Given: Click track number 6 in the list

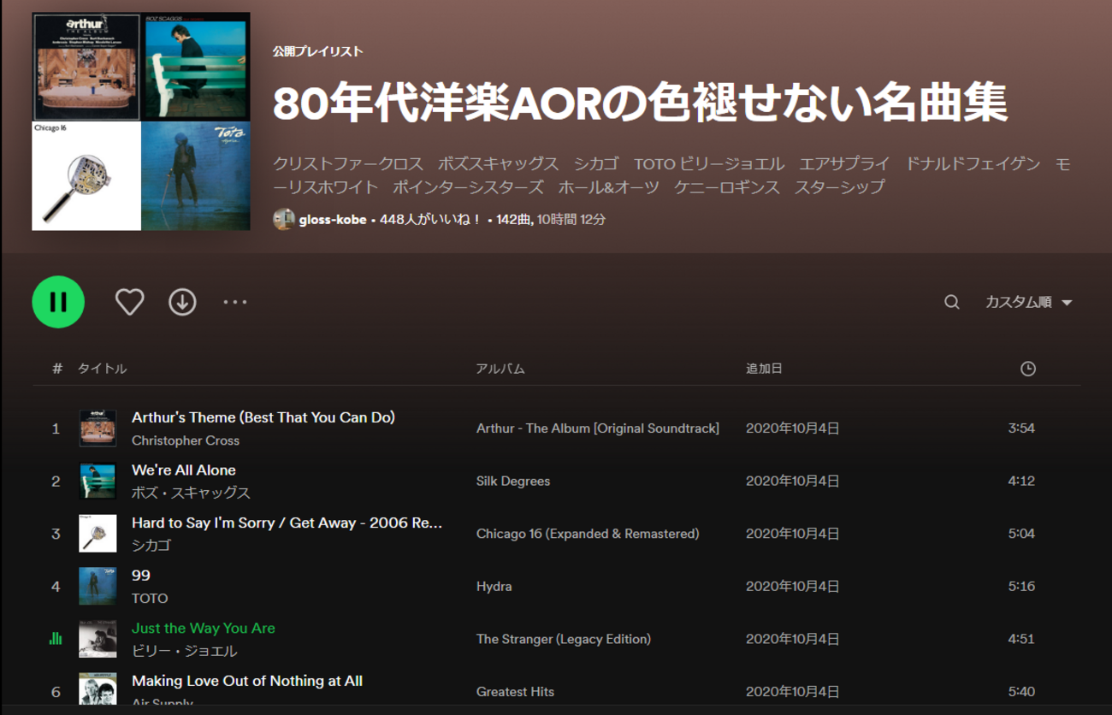Looking at the screenshot, I should (x=56, y=692).
